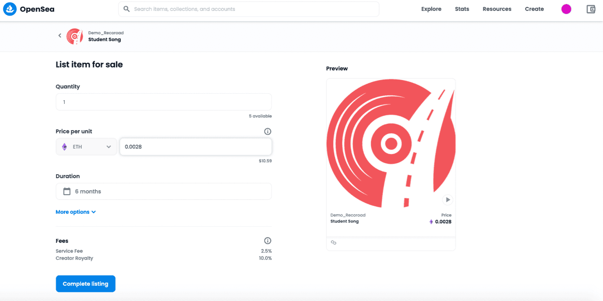Click the Complete listing button
Screen dimensions: 603x301
coord(86,284)
